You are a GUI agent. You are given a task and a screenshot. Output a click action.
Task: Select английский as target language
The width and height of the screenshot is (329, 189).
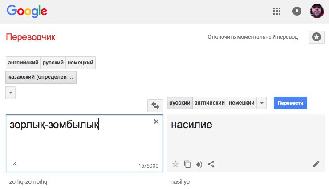tap(210, 103)
